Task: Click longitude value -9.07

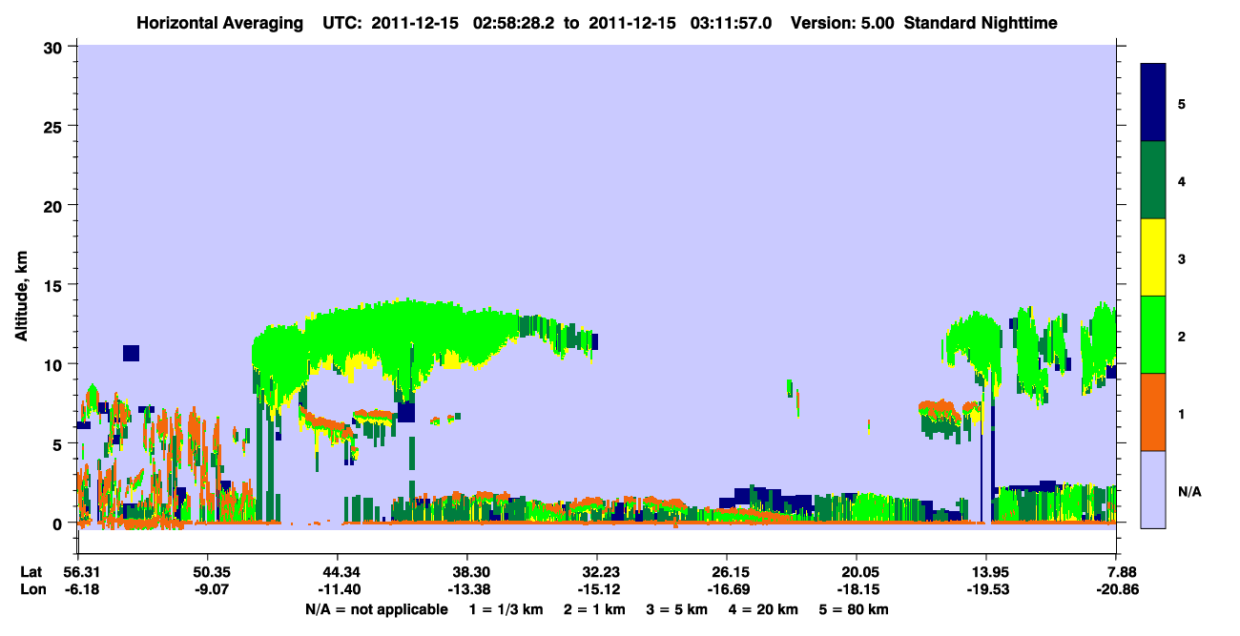Action: [x=207, y=589]
